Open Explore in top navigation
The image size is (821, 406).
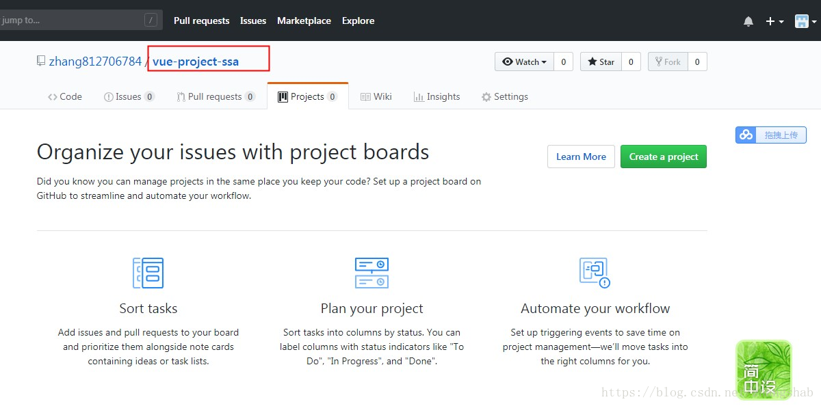(359, 21)
